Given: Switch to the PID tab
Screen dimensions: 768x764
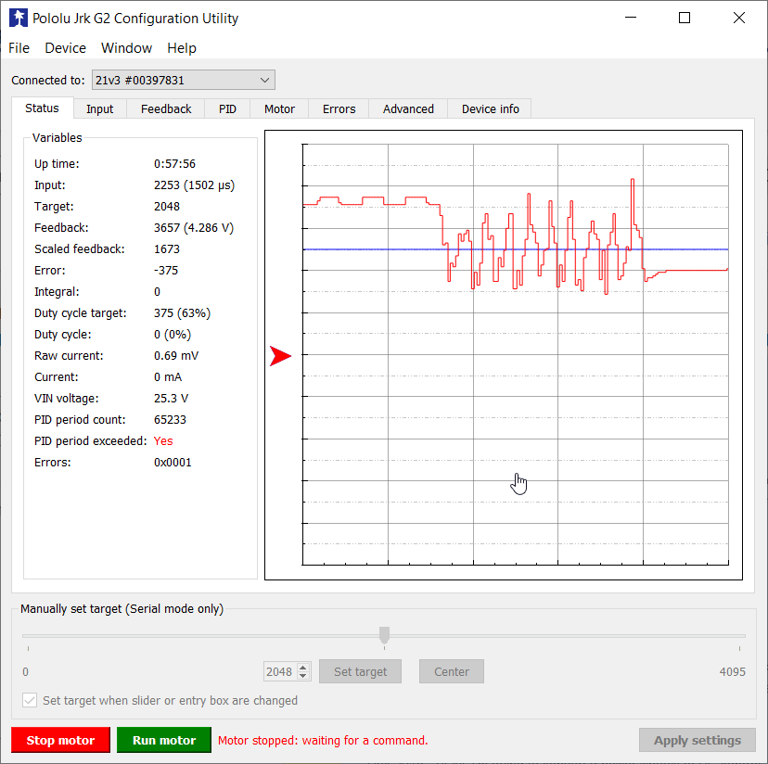Looking at the screenshot, I should (x=227, y=109).
